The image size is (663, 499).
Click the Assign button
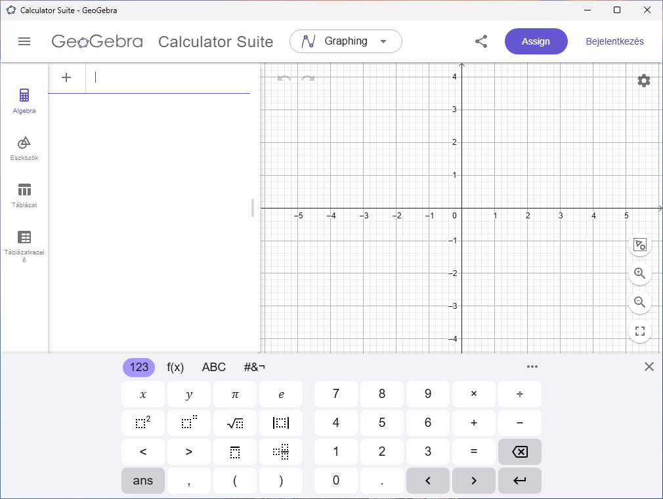click(x=536, y=41)
